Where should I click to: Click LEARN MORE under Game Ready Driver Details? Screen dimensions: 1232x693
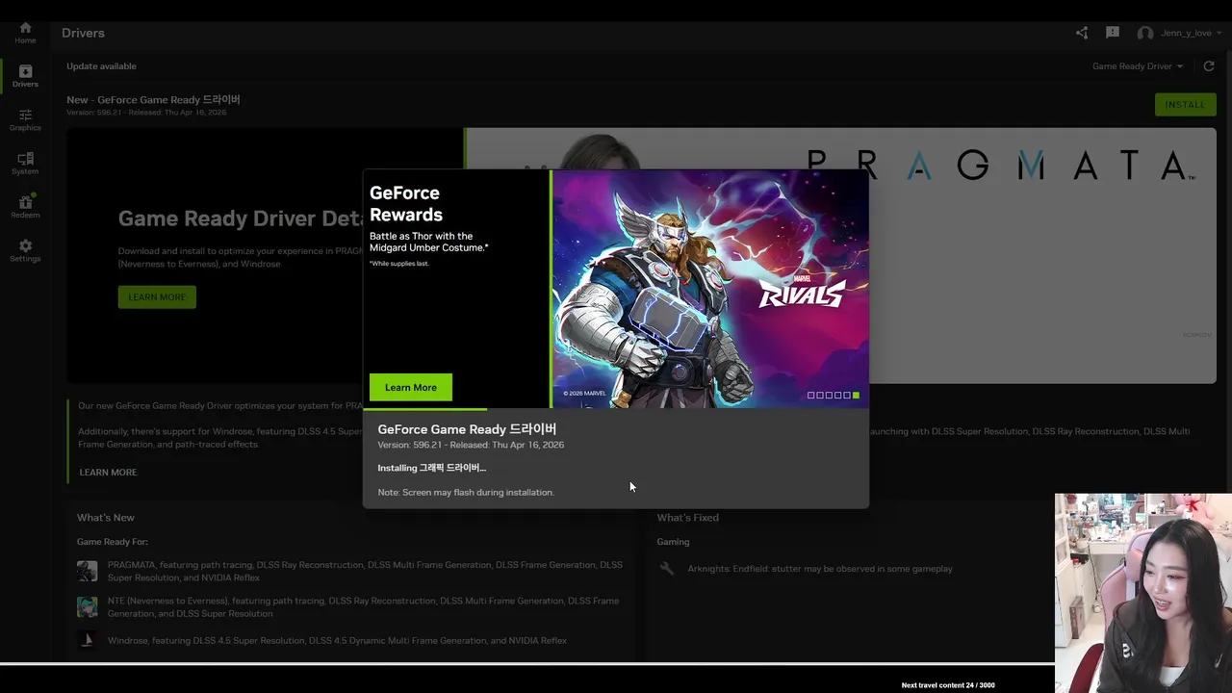coord(157,296)
